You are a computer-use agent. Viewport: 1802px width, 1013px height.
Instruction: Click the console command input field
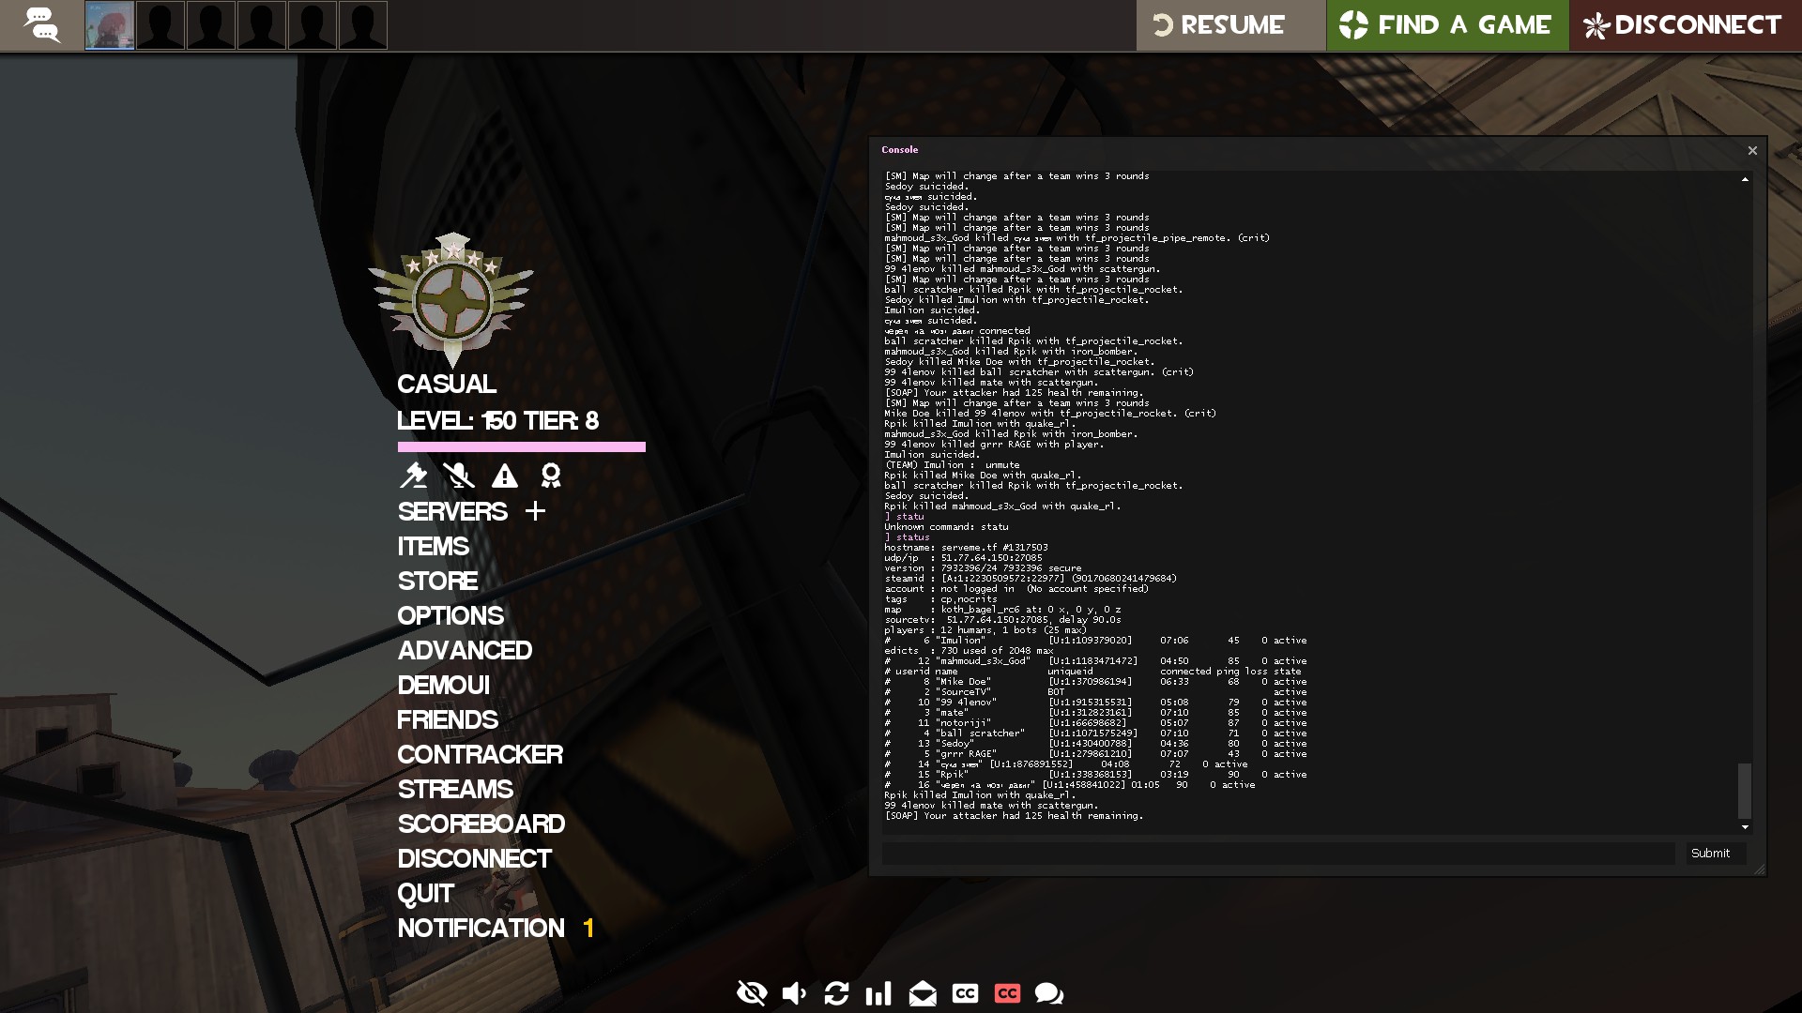1277,854
